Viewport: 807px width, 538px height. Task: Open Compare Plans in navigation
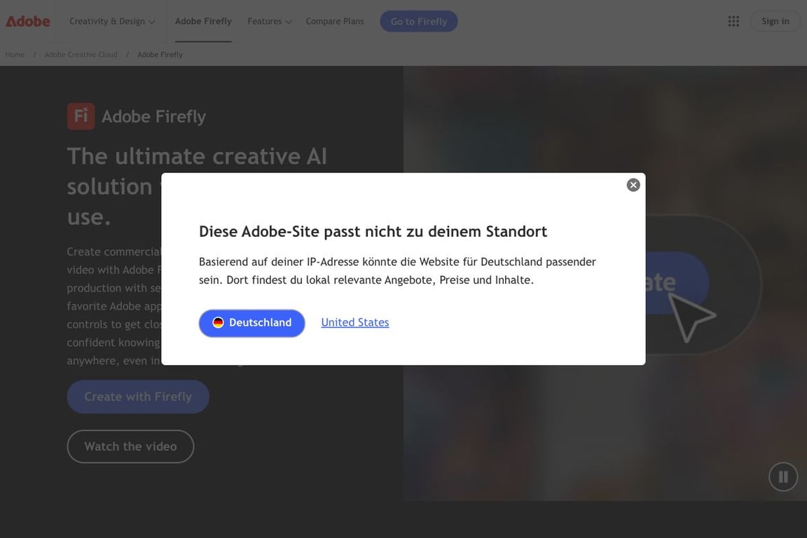point(335,21)
